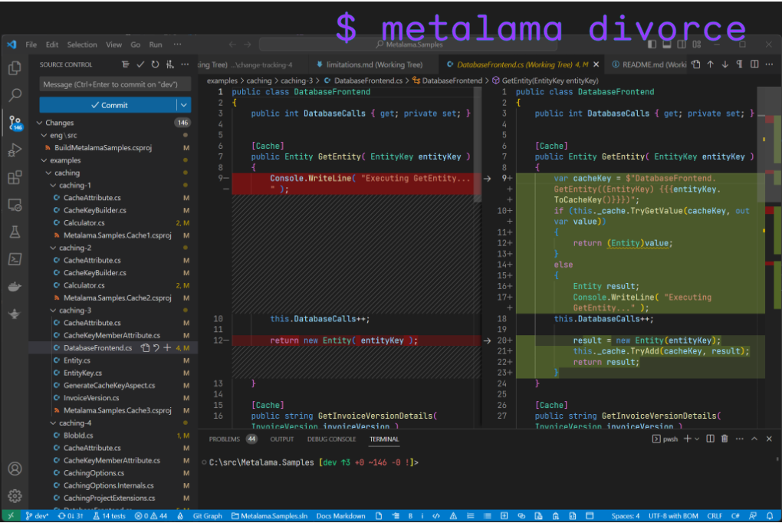Open the new terminal profile dropdown
The image size is (782, 523).
[697, 439]
